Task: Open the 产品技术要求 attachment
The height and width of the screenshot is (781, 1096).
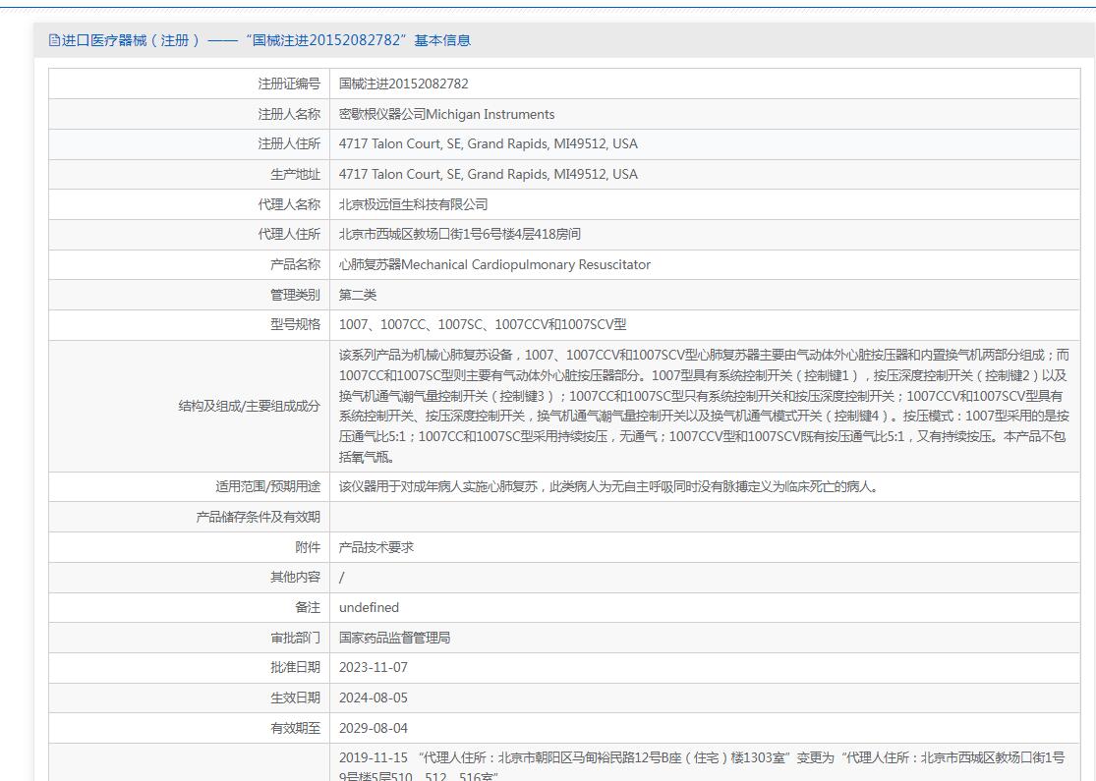Action: [376, 547]
